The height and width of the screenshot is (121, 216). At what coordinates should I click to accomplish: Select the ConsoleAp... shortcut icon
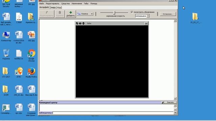tap(6, 109)
